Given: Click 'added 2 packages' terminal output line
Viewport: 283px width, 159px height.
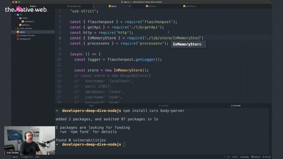Looking at the screenshot, I should [x=107, y=119].
